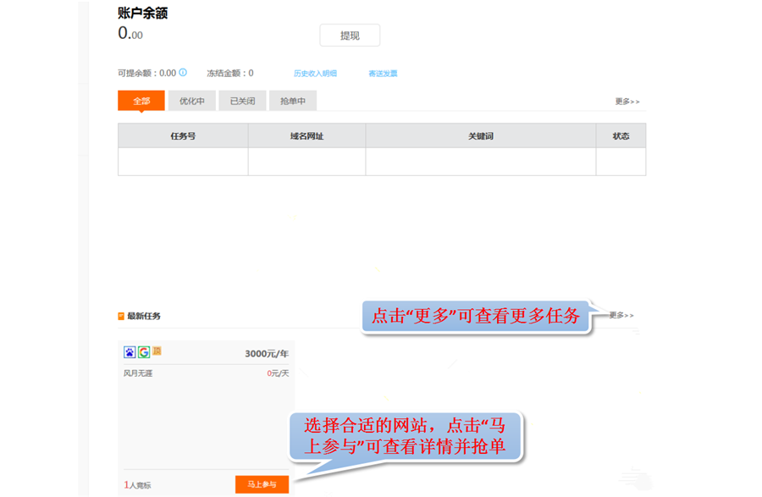The width and height of the screenshot is (762, 497).
Task: Click the 任务号 column header
Action: coord(183,135)
